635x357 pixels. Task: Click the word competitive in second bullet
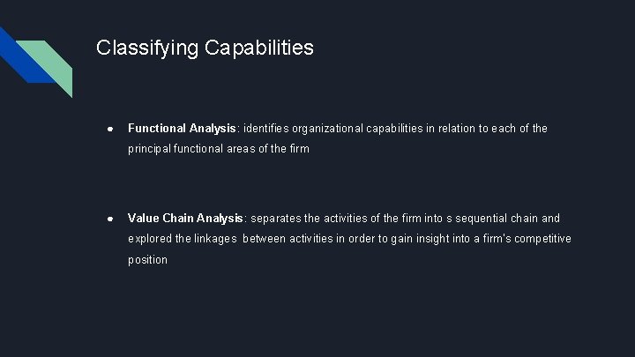click(542, 239)
